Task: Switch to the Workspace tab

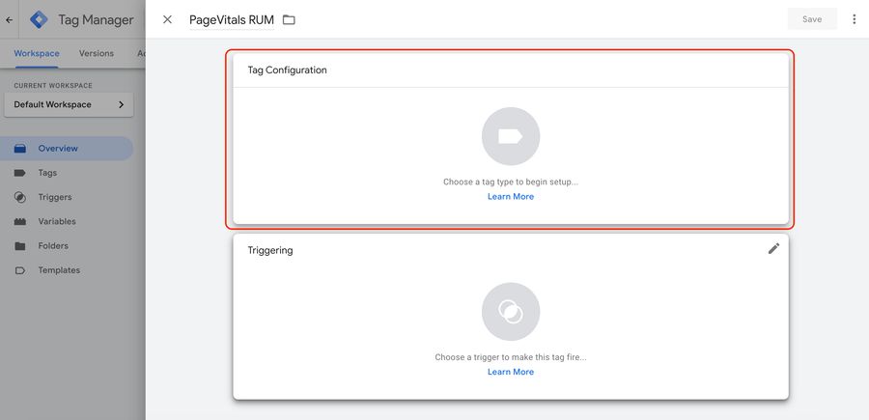Action: pos(37,54)
